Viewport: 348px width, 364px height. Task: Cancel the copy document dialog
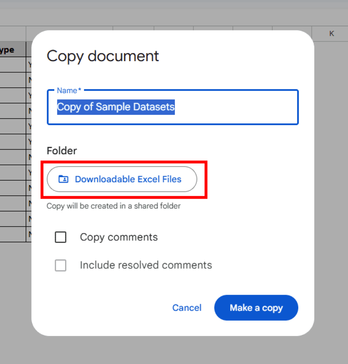point(187,308)
